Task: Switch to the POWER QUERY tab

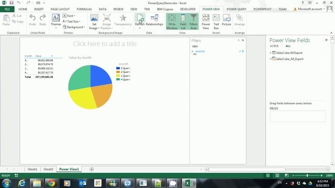Action: pos(237,9)
